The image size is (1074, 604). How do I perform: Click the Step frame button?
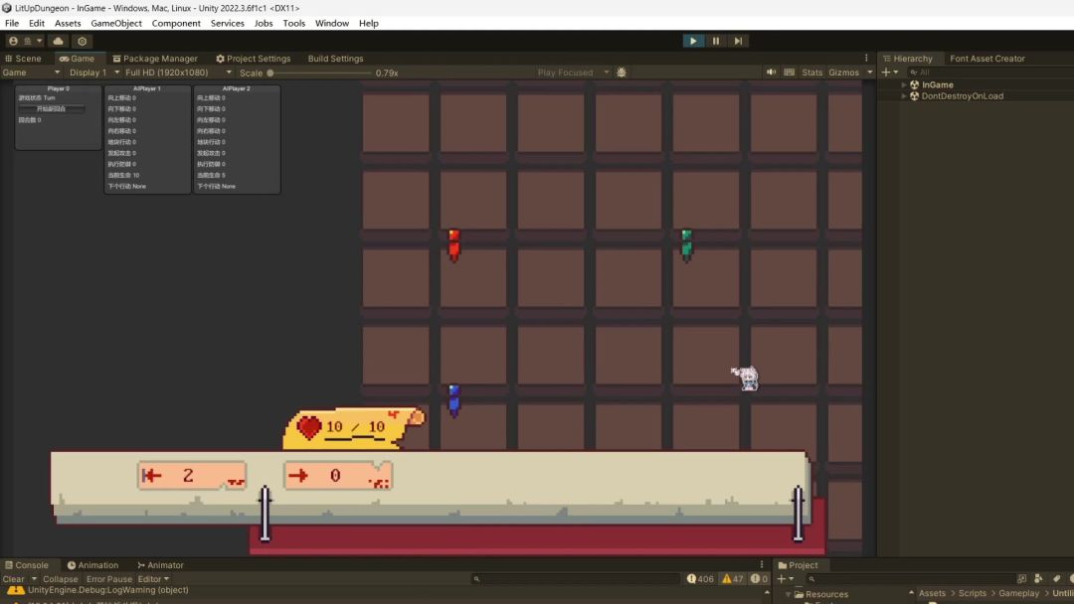[738, 41]
